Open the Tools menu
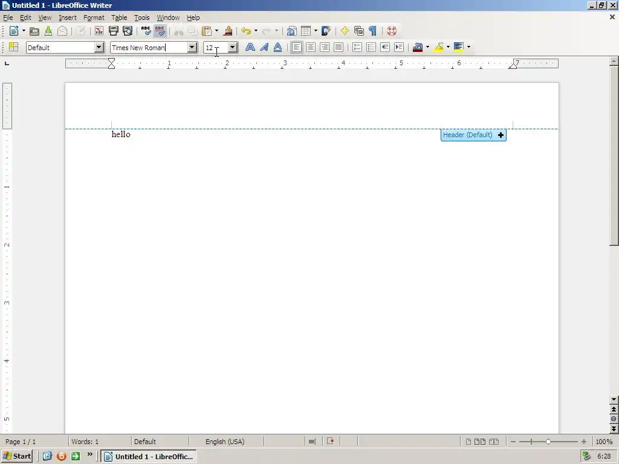The width and height of the screenshot is (619, 464). (x=141, y=18)
